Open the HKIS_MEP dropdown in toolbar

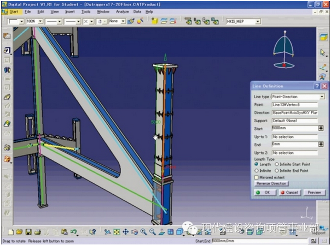tap(269, 21)
